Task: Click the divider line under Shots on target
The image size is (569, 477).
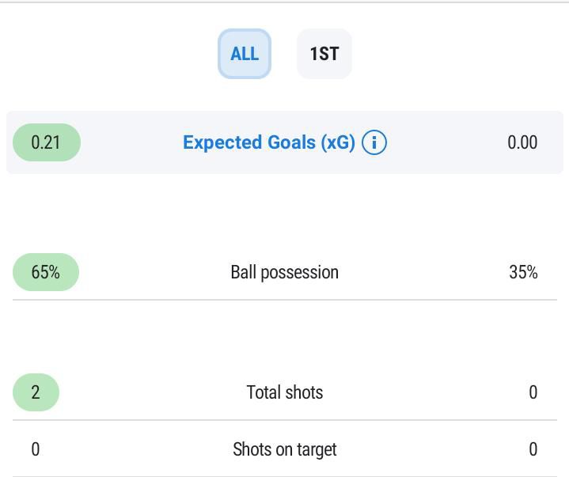Action: [x=284, y=475]
